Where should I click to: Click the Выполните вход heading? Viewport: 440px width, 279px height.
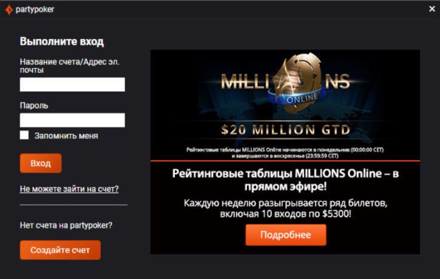62,41
